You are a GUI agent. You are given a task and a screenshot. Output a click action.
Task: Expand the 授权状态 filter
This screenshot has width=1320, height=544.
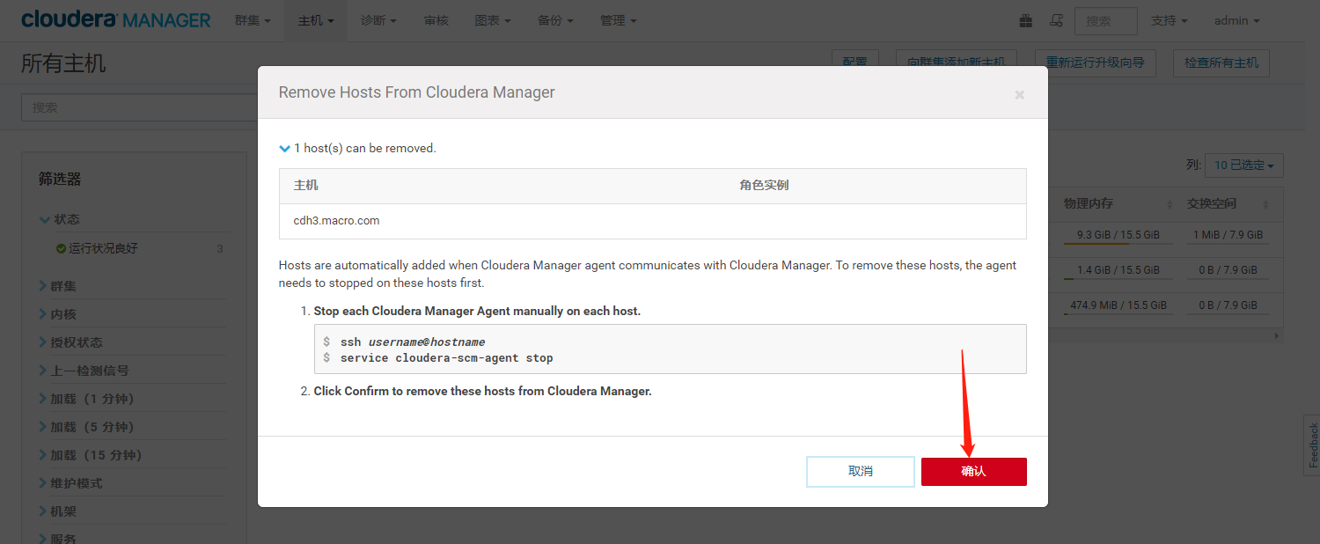pos(70,342)
